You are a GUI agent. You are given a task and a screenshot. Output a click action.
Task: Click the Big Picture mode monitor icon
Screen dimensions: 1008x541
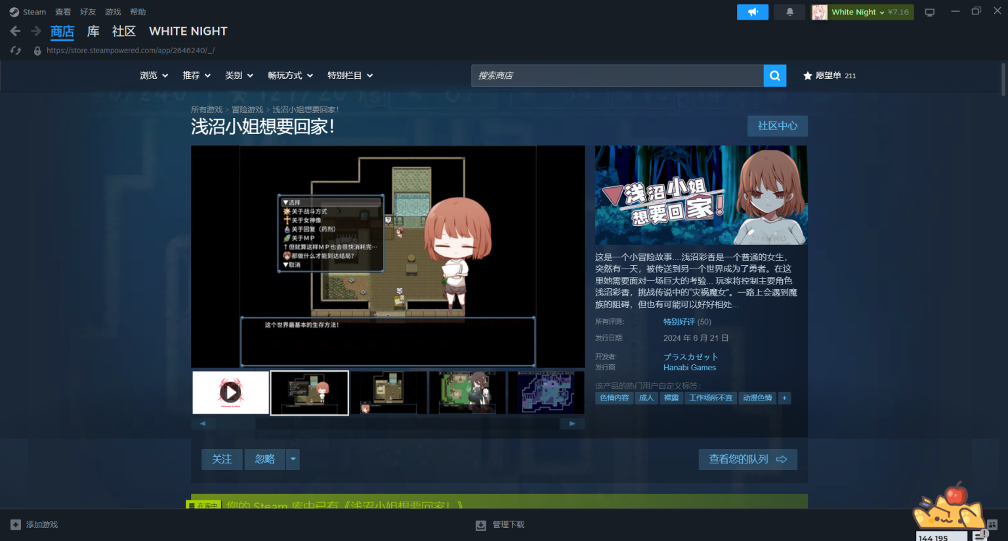point(929,12)
